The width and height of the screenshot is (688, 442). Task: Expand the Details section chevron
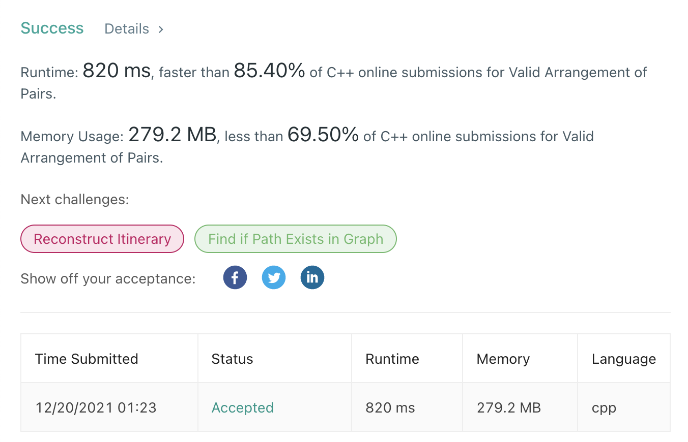160,29
